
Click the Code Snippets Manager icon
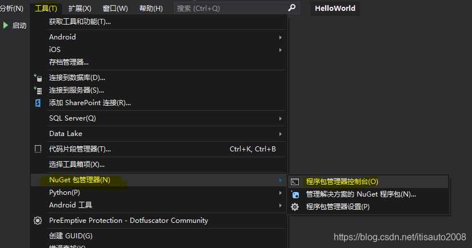tap(38, 149)
